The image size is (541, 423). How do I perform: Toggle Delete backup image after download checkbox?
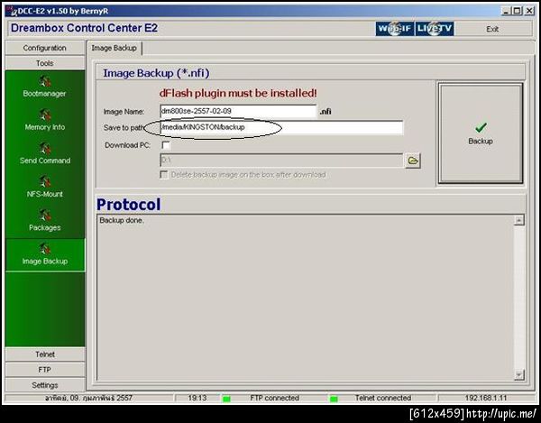(x=164, y=175)
